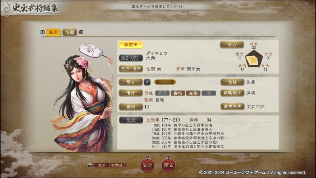Confirm with the 決定 button

(x=147, y=165)
